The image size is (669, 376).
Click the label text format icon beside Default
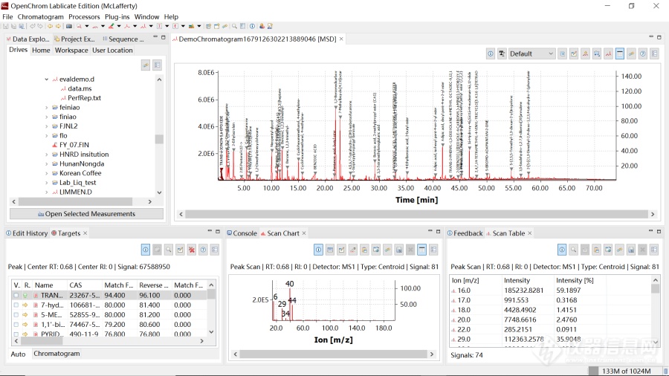(x=502, y=54)
